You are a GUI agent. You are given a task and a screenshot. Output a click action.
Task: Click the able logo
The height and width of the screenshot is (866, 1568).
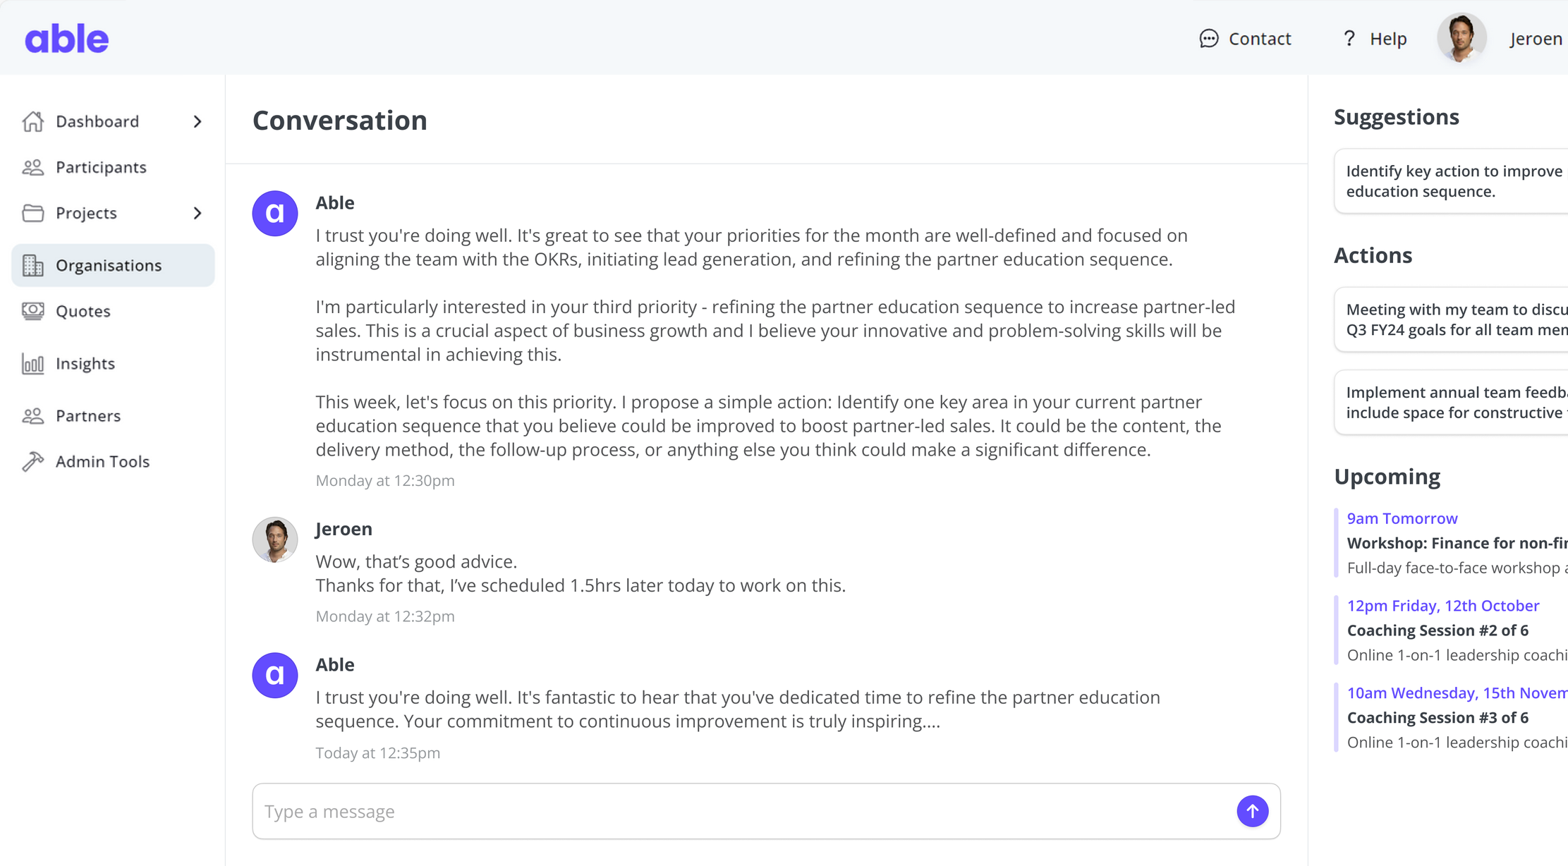(67, 39)
